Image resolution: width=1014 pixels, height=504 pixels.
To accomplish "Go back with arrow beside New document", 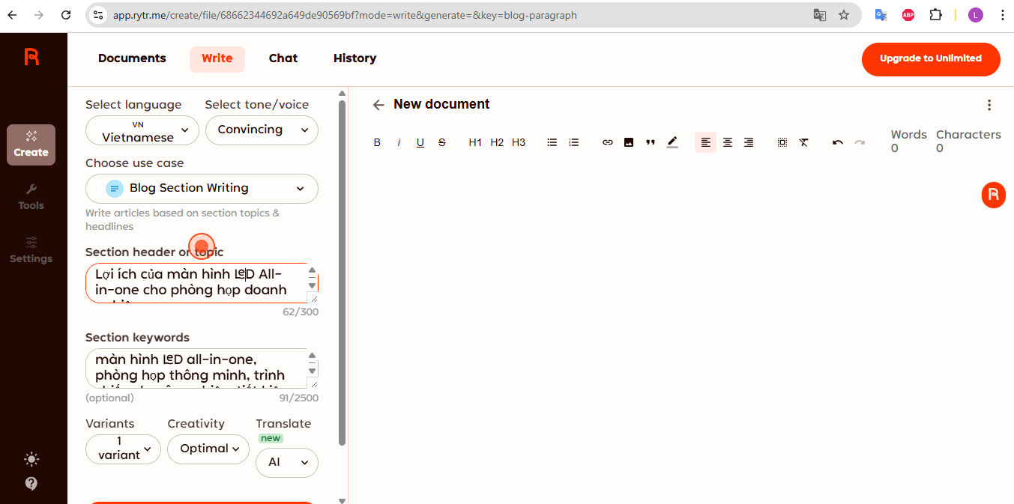I will [378, 105].
